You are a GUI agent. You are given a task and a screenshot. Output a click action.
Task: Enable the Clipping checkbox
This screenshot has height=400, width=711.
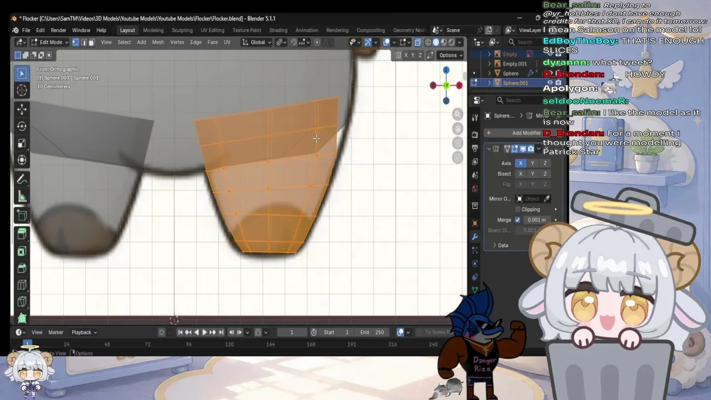518,209
